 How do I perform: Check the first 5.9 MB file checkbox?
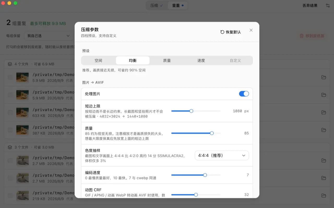point(10,77)
